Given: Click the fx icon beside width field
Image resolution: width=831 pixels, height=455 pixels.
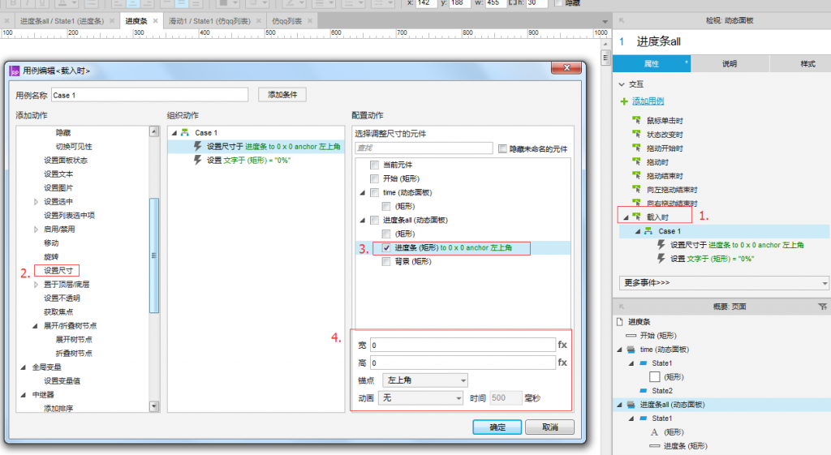Looking at the screenshot, I should point(562,345).
